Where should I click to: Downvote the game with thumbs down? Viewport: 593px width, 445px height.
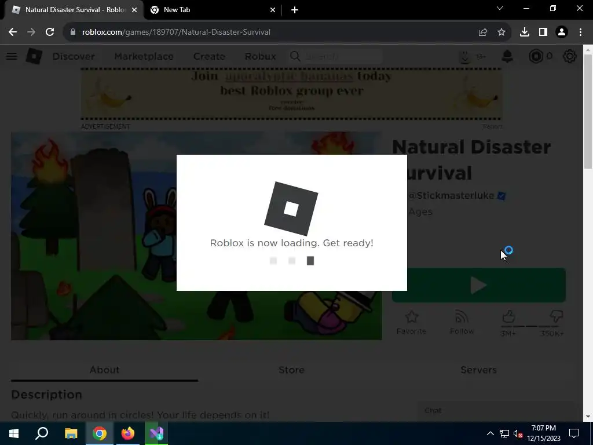coord(557,316)
